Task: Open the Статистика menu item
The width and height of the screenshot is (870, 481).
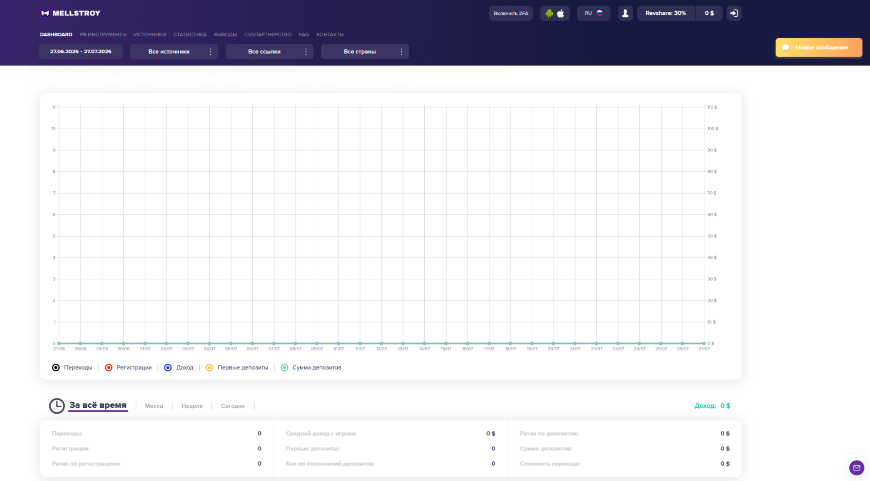Action: (190, 34)
